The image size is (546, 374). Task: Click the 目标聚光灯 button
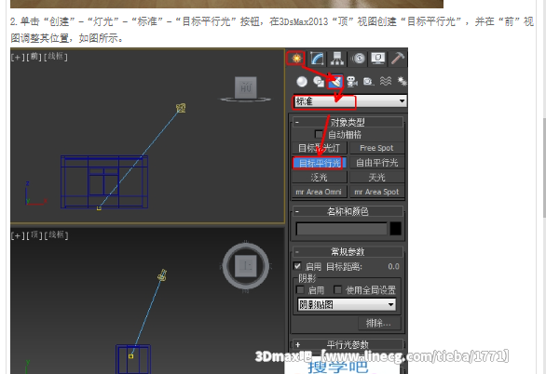click(x=320, y=148)
